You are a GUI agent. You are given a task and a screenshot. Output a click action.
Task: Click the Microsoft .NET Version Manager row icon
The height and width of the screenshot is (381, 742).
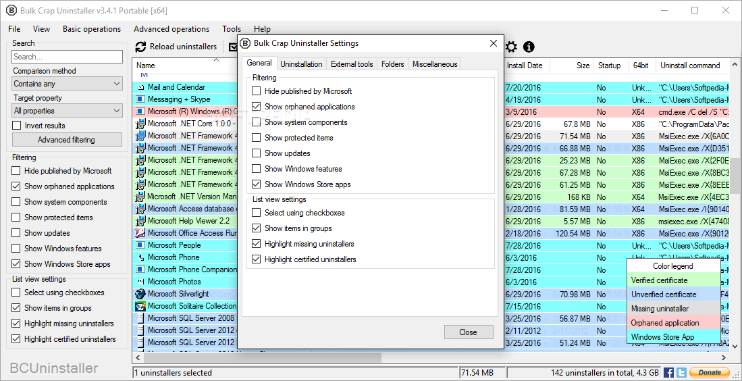(x=140, y=197)
